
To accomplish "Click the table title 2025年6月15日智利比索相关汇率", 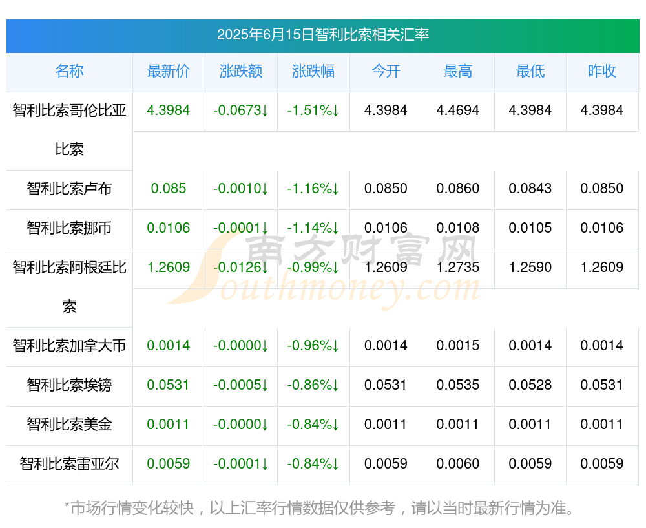I will point(323,35).
